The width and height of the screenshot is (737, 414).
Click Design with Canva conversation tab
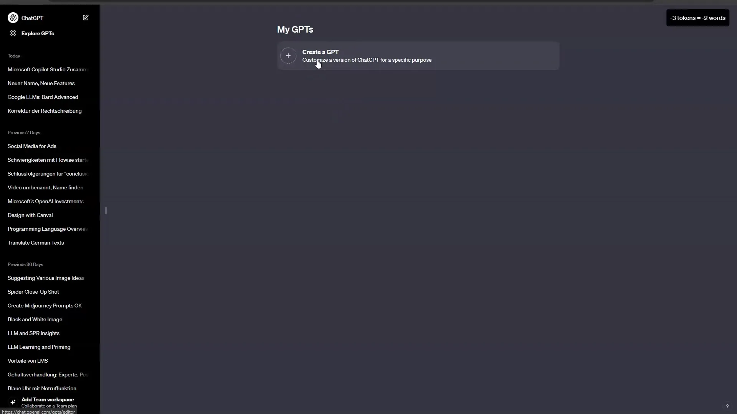coord(30,214)
